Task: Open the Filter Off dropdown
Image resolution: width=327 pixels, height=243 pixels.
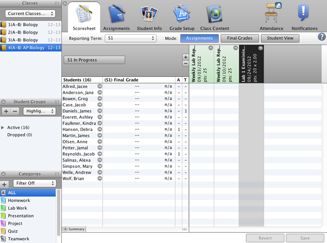Action: click(34, 183)
